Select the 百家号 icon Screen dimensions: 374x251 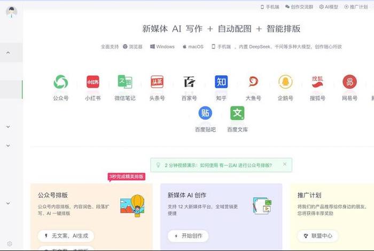(x=189, y=82)
